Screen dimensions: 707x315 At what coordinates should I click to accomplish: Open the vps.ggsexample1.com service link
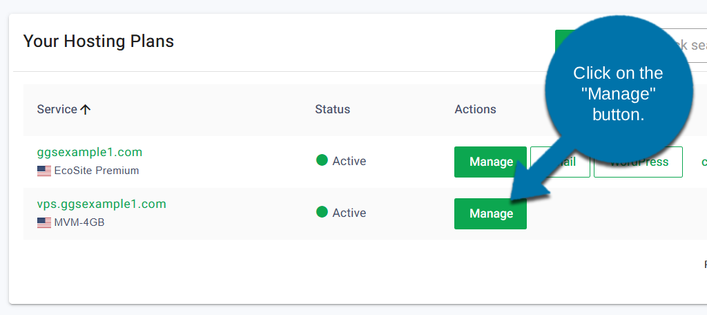click(101, 204)
